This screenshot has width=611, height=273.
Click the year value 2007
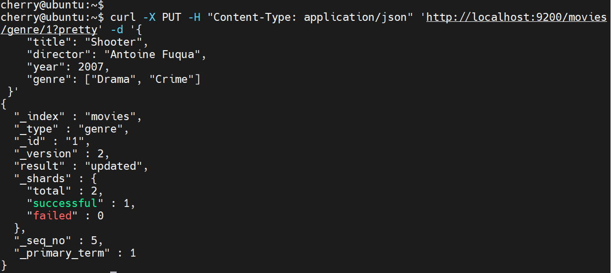point(91,68)
